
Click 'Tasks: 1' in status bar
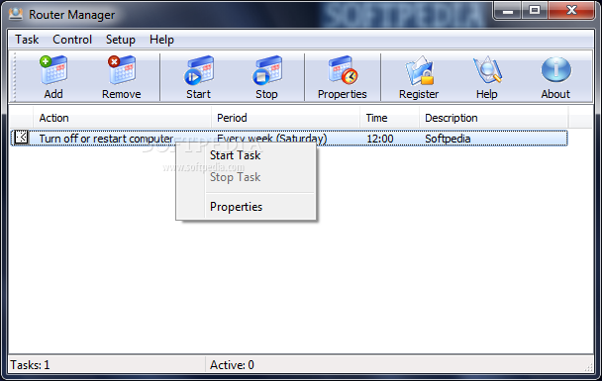[30, 365]
